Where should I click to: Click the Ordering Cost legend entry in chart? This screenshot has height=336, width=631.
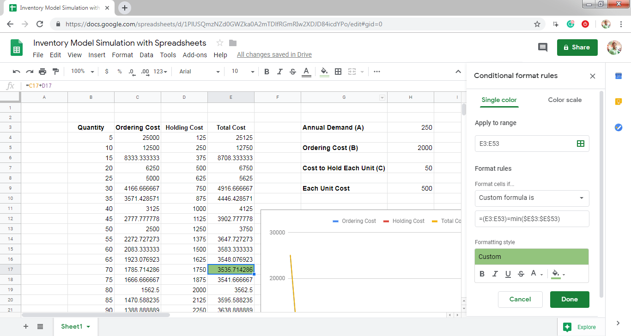pyautogui.click(x=354, y=221)
